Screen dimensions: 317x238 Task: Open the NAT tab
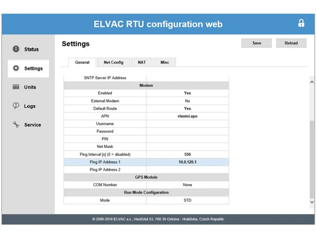coord(142,62)
